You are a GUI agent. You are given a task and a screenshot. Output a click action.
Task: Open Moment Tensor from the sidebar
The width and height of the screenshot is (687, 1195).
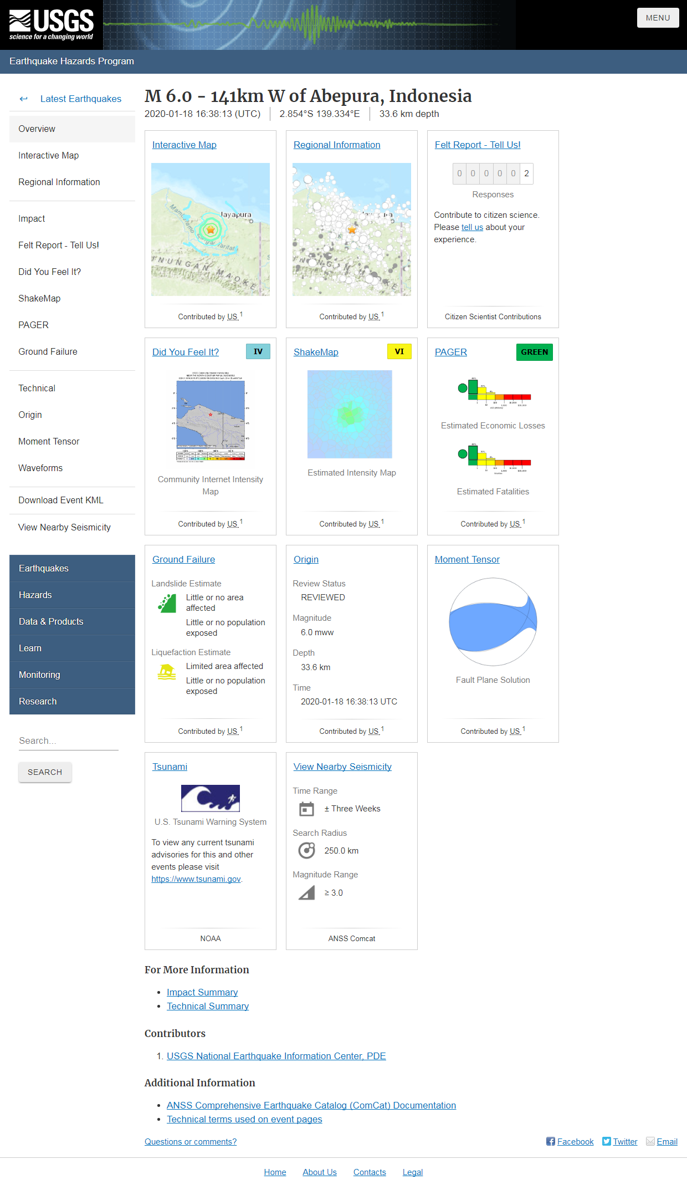coord(49,441)
